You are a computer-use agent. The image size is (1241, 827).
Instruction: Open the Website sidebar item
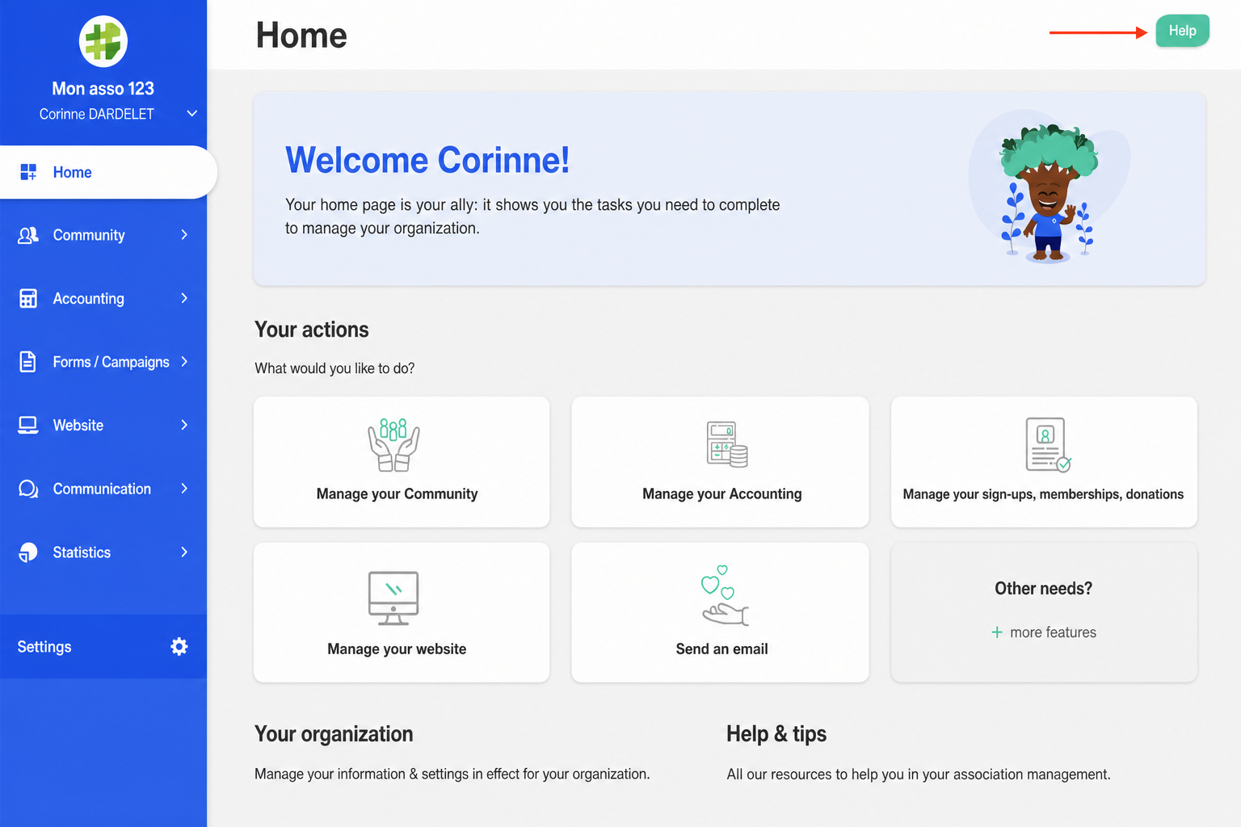pos(103,425)
